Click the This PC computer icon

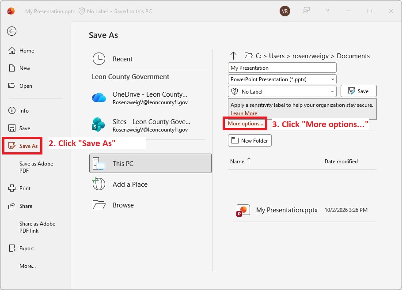coord(99,163)
